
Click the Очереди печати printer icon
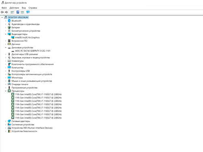9,84
